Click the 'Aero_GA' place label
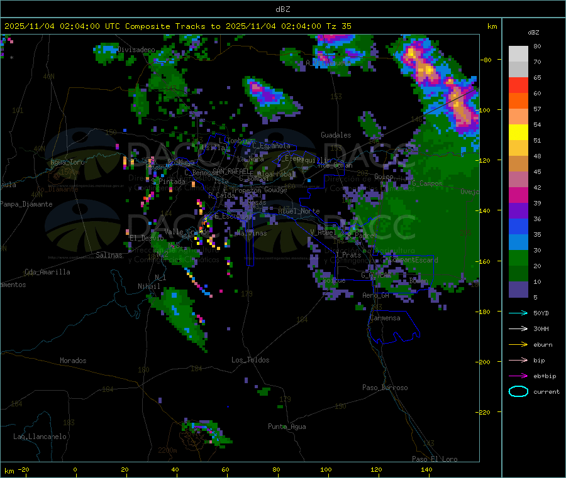Image resolution: width=566 pixels, height=478 pixels. tap(375, 295)
